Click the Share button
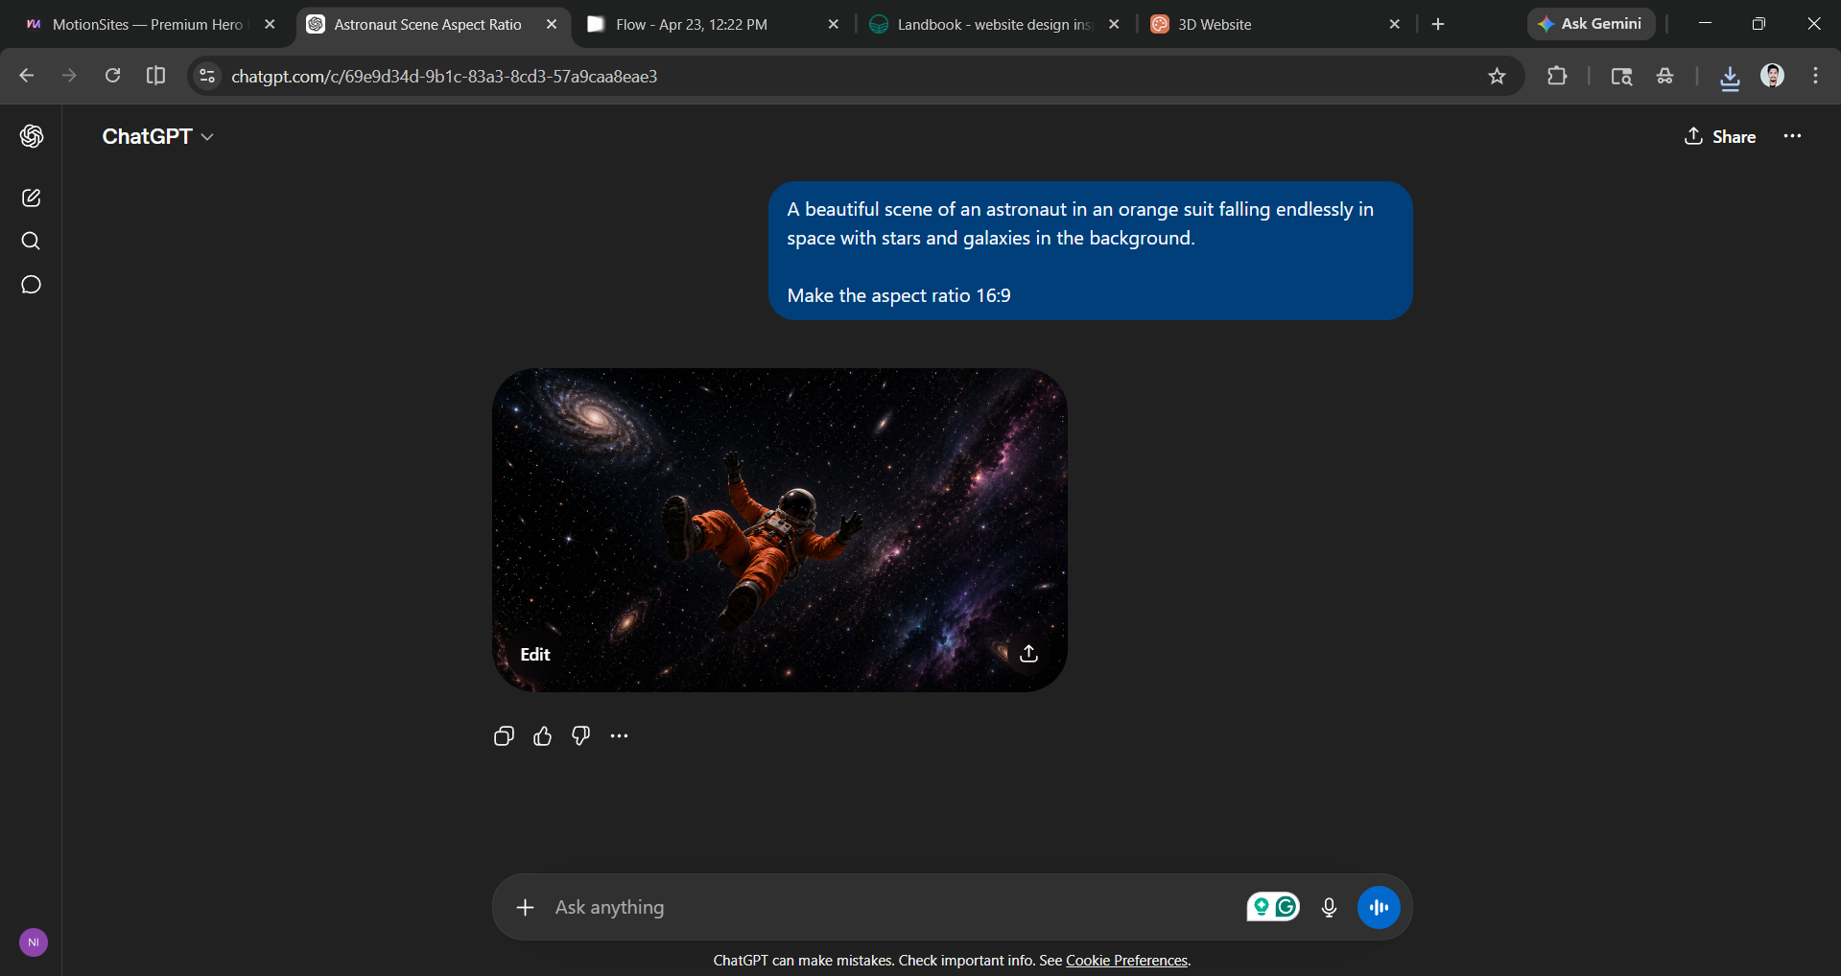 coord(1719,136)
